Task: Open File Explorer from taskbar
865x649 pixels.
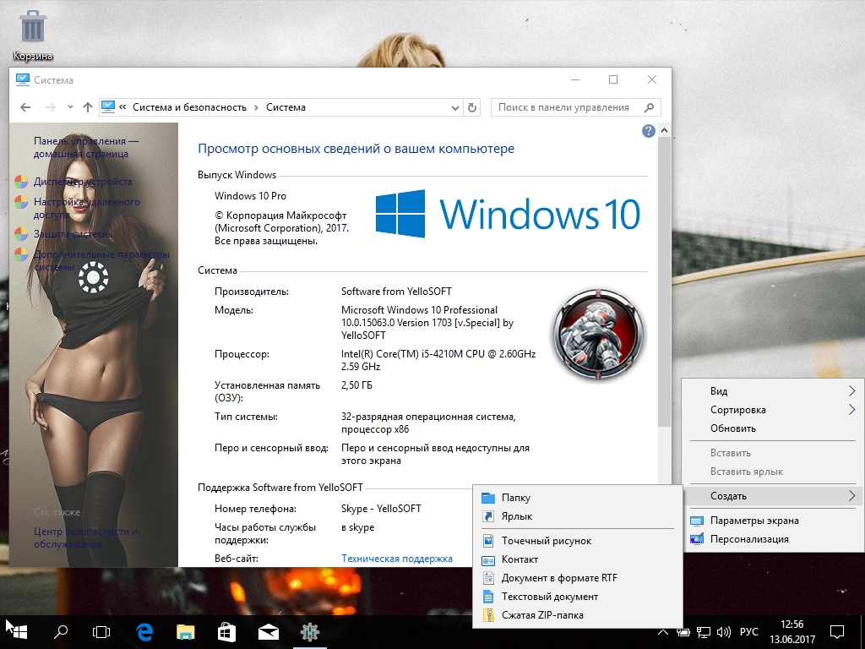Action: coord(186,632)
